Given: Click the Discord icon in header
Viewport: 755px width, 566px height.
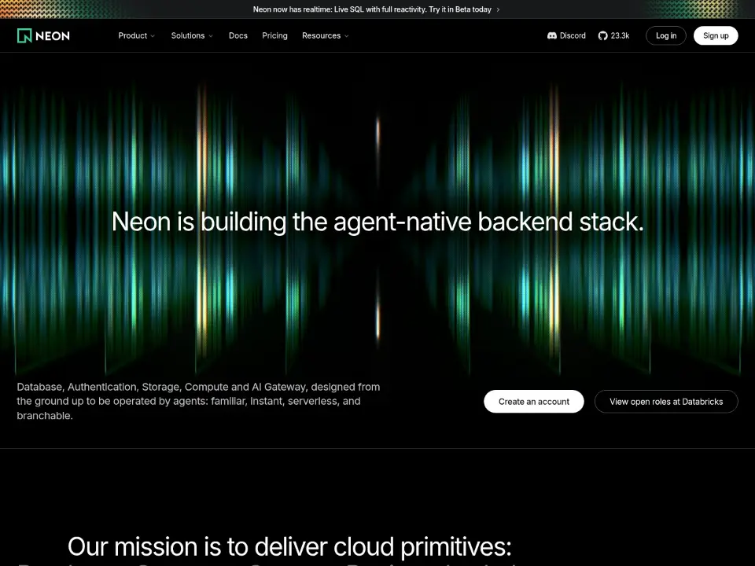Looking at the screenshot, I should [x=552, y=35].
